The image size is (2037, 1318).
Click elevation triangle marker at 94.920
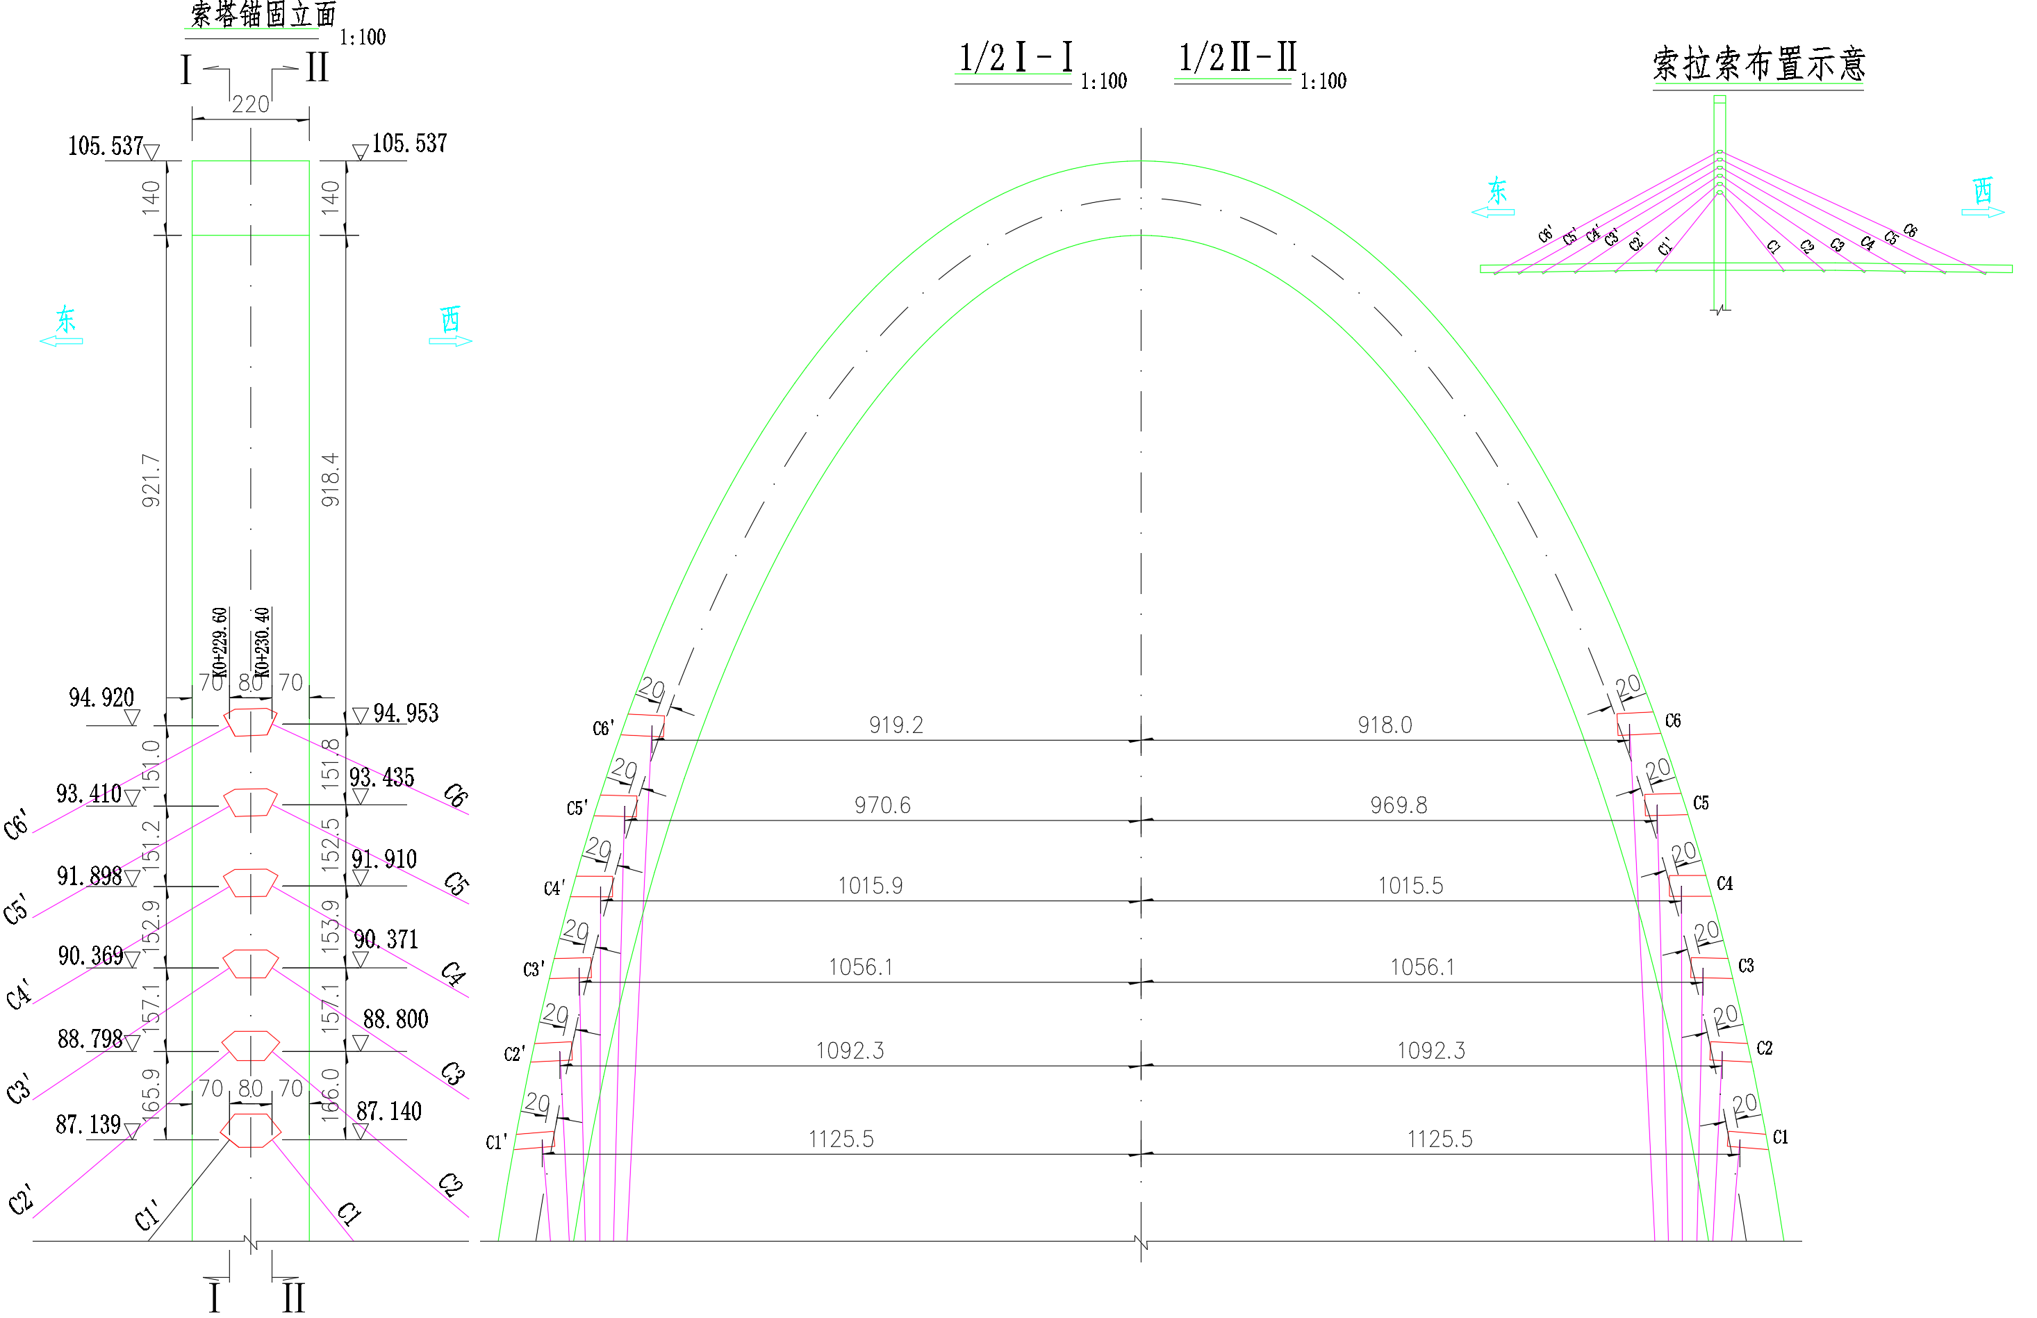[x=132, y=717]
